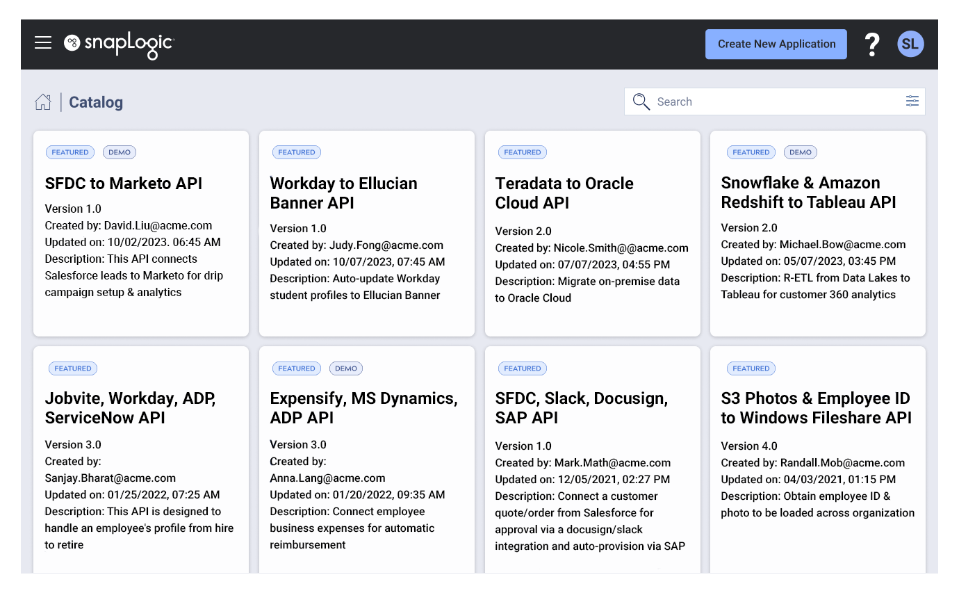This screenshot has height=593, width=959.
Task: Click FEATURED tag on Workday to Ellucian card
Action: [297, 152]
